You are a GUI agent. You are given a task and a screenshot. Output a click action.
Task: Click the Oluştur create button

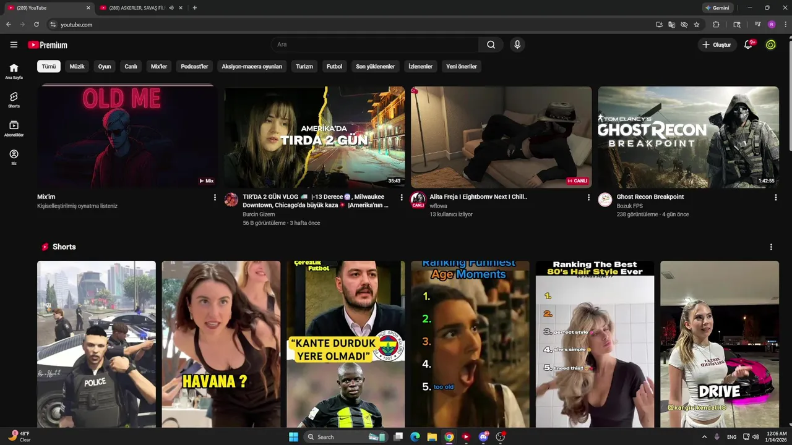[716, 44]
